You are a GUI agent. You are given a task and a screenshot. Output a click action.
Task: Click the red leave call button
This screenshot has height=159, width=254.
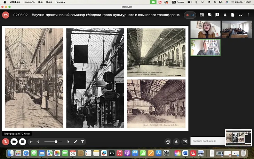(5, 15)
